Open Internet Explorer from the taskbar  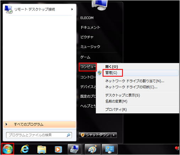point(25,149)
